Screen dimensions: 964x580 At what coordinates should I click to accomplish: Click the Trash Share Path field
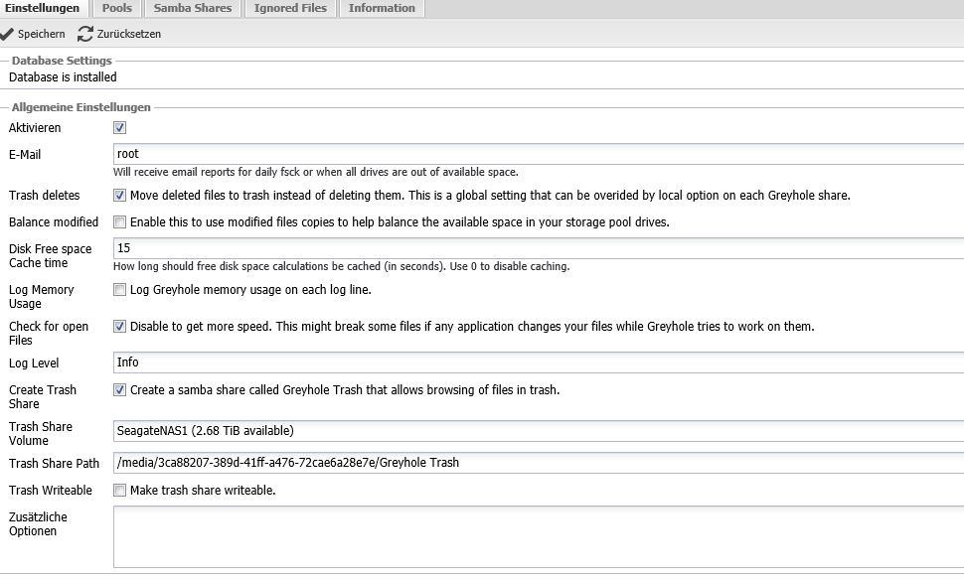(538, 463)
